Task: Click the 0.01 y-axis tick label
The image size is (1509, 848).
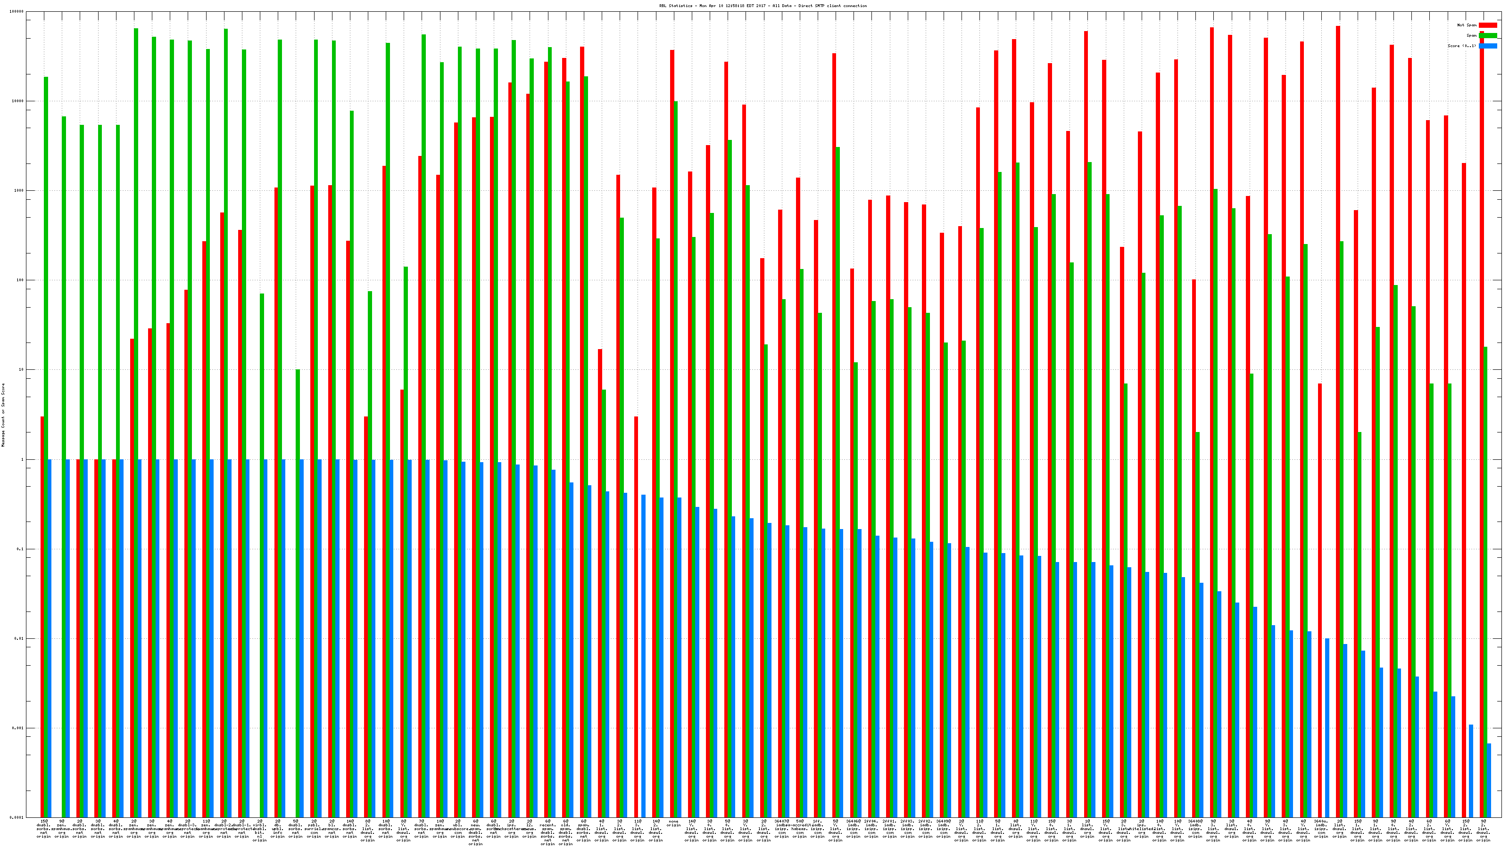Action: click(x=19, y=639)
